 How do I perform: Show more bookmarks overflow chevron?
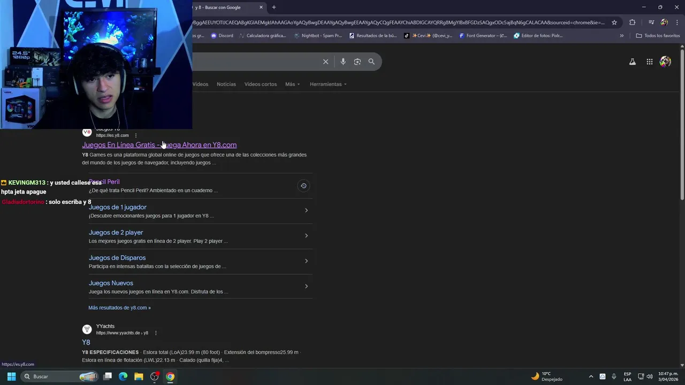click(x=622, y=36)
